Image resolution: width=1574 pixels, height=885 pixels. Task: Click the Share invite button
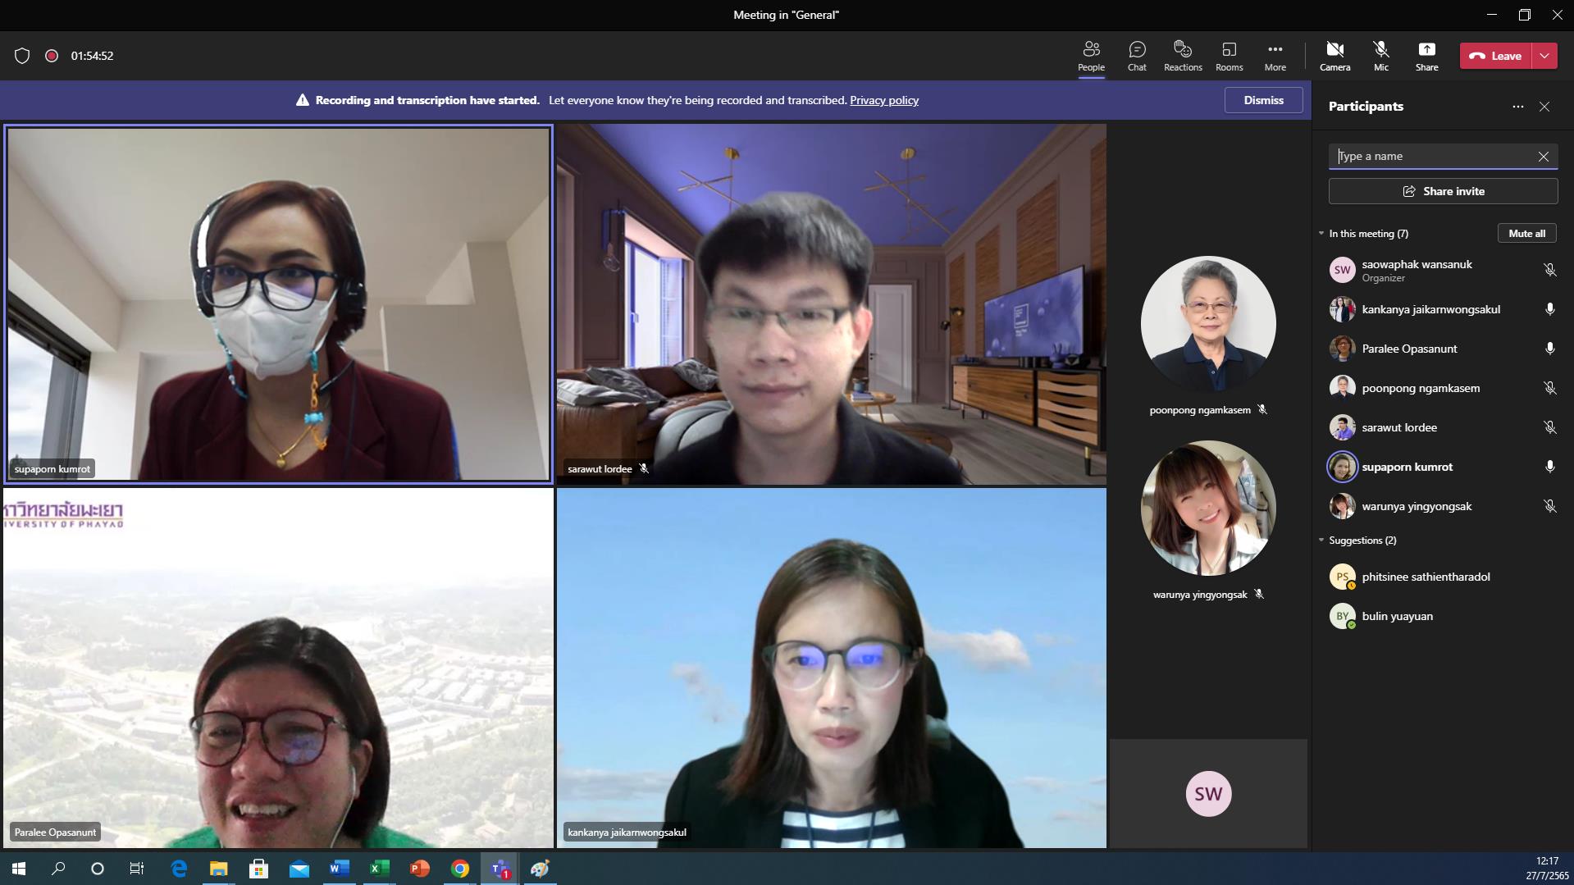point(1443,191)
